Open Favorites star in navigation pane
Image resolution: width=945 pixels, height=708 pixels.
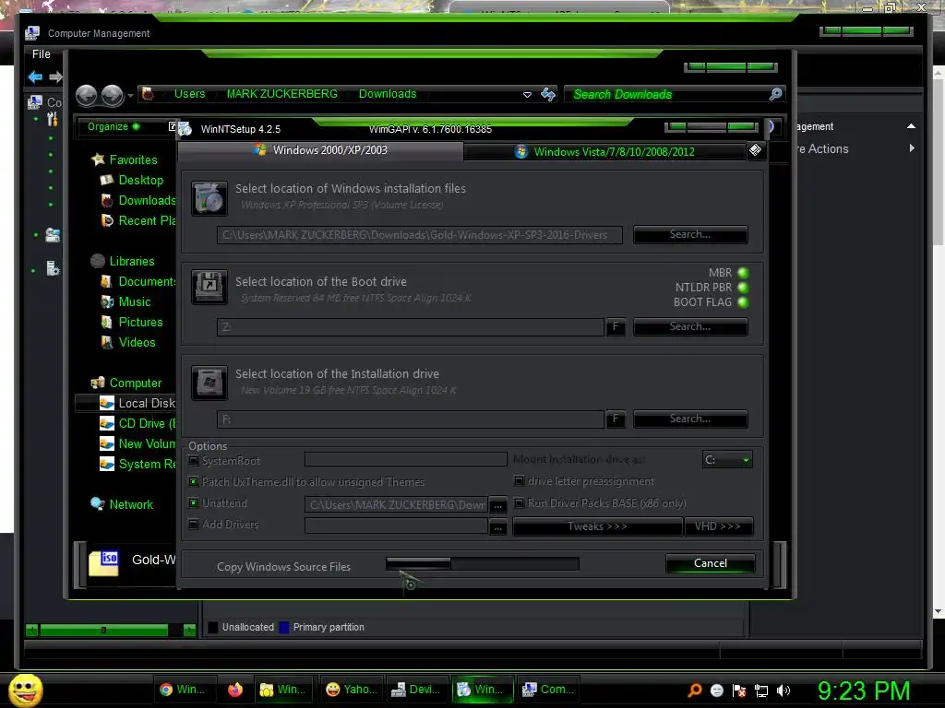(98, 159)
